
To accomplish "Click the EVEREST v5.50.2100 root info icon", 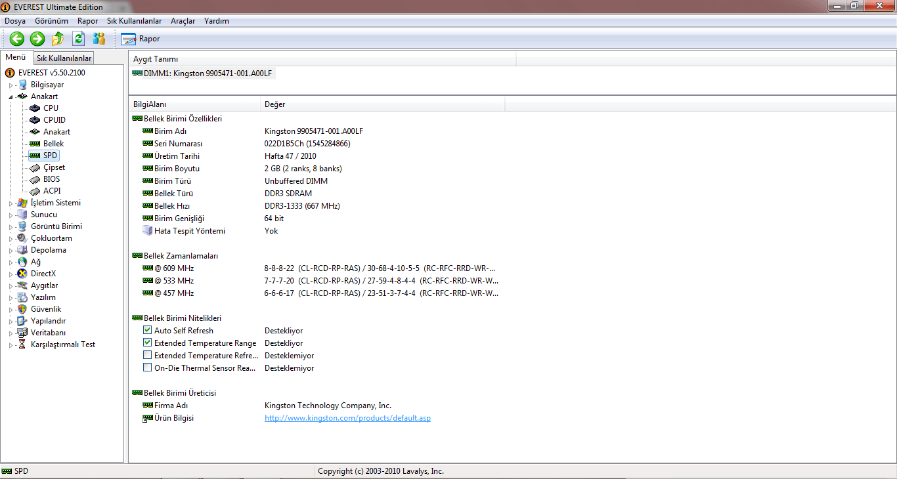I will [10, 73].
